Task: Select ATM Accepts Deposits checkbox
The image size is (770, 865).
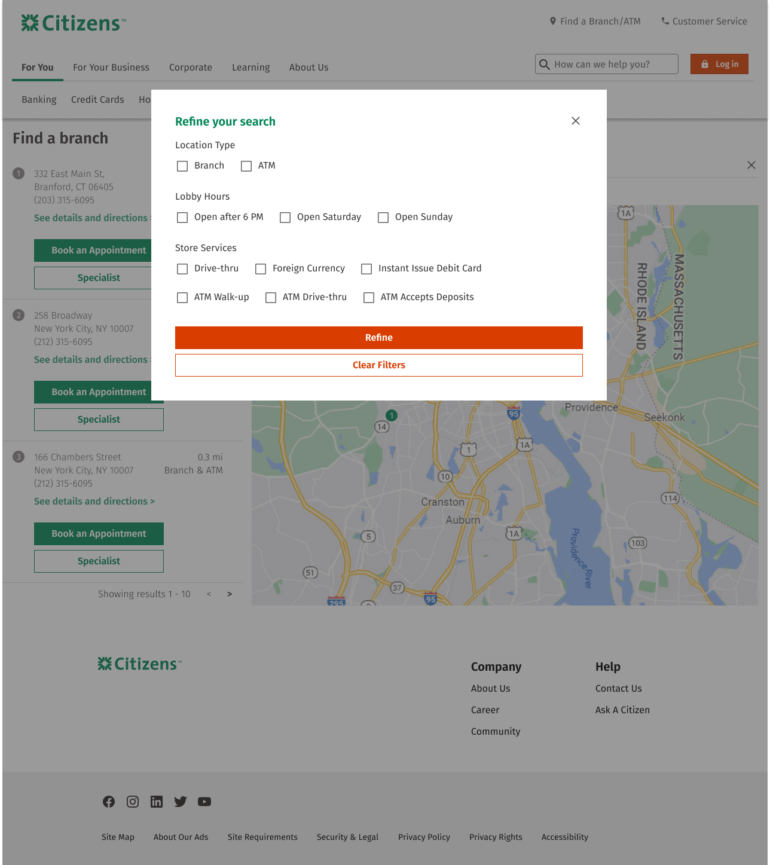Action: pyautogui.click(x=369, y=298)
